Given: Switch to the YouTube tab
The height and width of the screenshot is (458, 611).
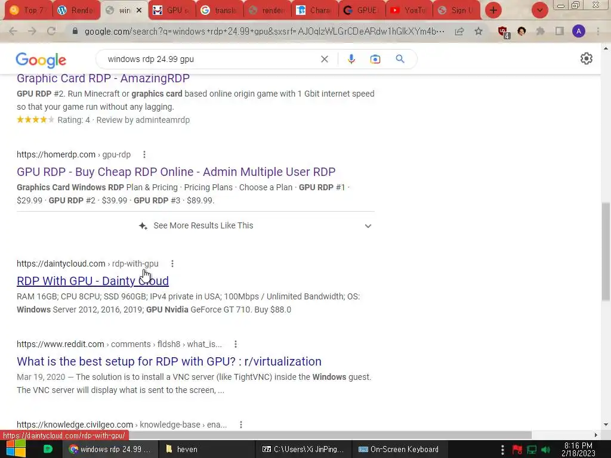Looking at the screenshot, I should [x=409, y=11].
